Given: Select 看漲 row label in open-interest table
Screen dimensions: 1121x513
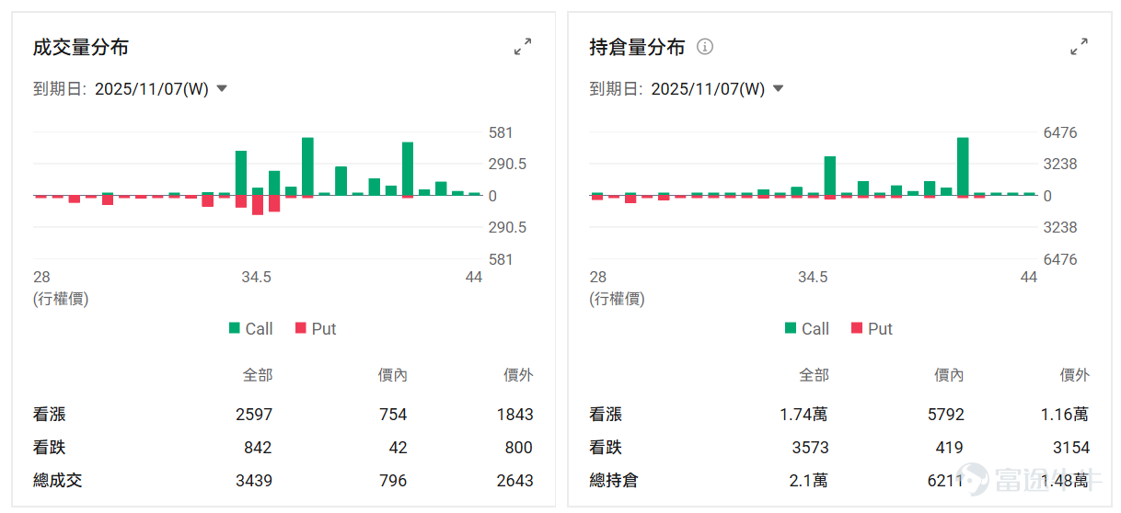Looking at the screenshot, I should click(x=607, y=415).
